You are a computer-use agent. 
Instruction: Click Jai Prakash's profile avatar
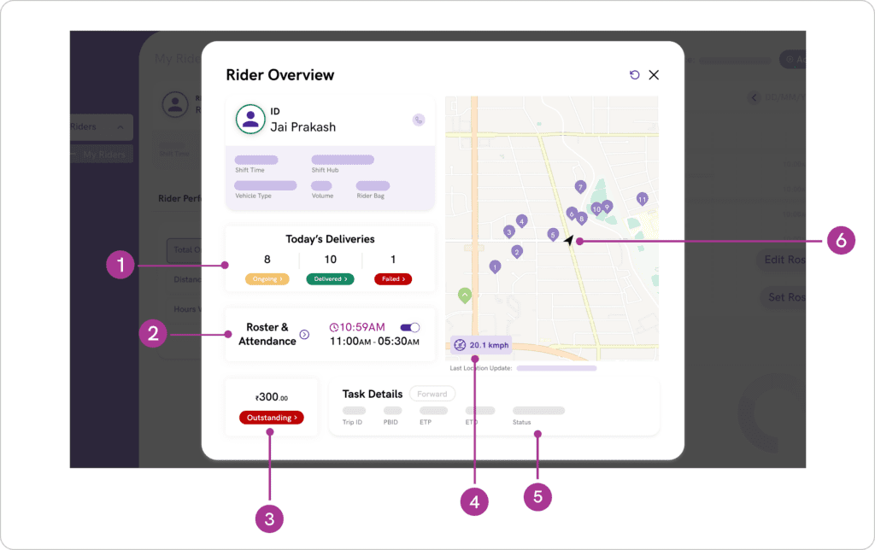click(x=250, y=119)
